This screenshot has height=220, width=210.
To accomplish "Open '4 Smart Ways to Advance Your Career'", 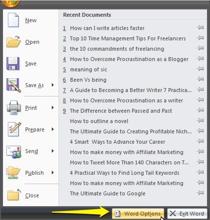I will pyautogui.click(x=117, y=142).
